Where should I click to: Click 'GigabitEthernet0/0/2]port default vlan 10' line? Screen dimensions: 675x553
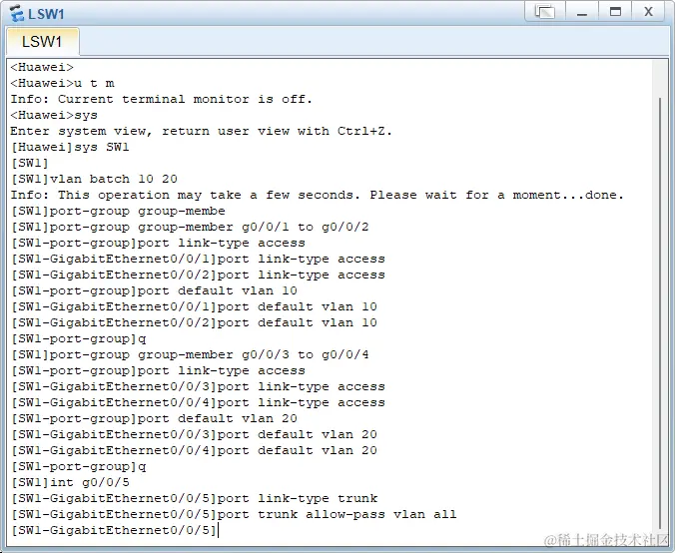click(194, 322)
